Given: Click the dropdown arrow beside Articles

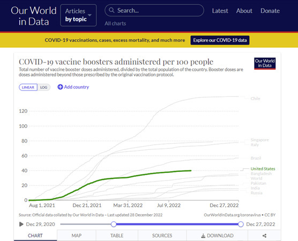Looking at the screenshot, I should pos(90,15).
